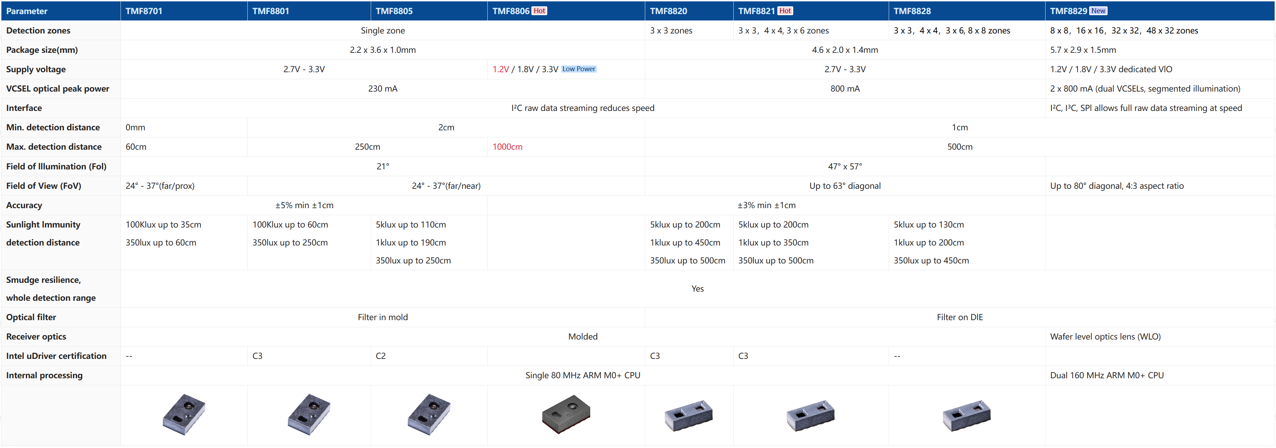Click '100Klux up to 35cm' sunlight cell
This screenshot has width=1276, height=448.
164,224
